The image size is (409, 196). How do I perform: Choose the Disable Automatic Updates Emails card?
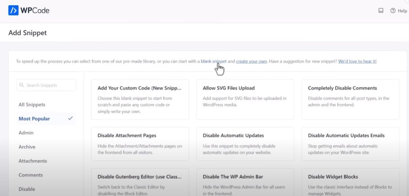pyautogui.click(x=350, y=144)
